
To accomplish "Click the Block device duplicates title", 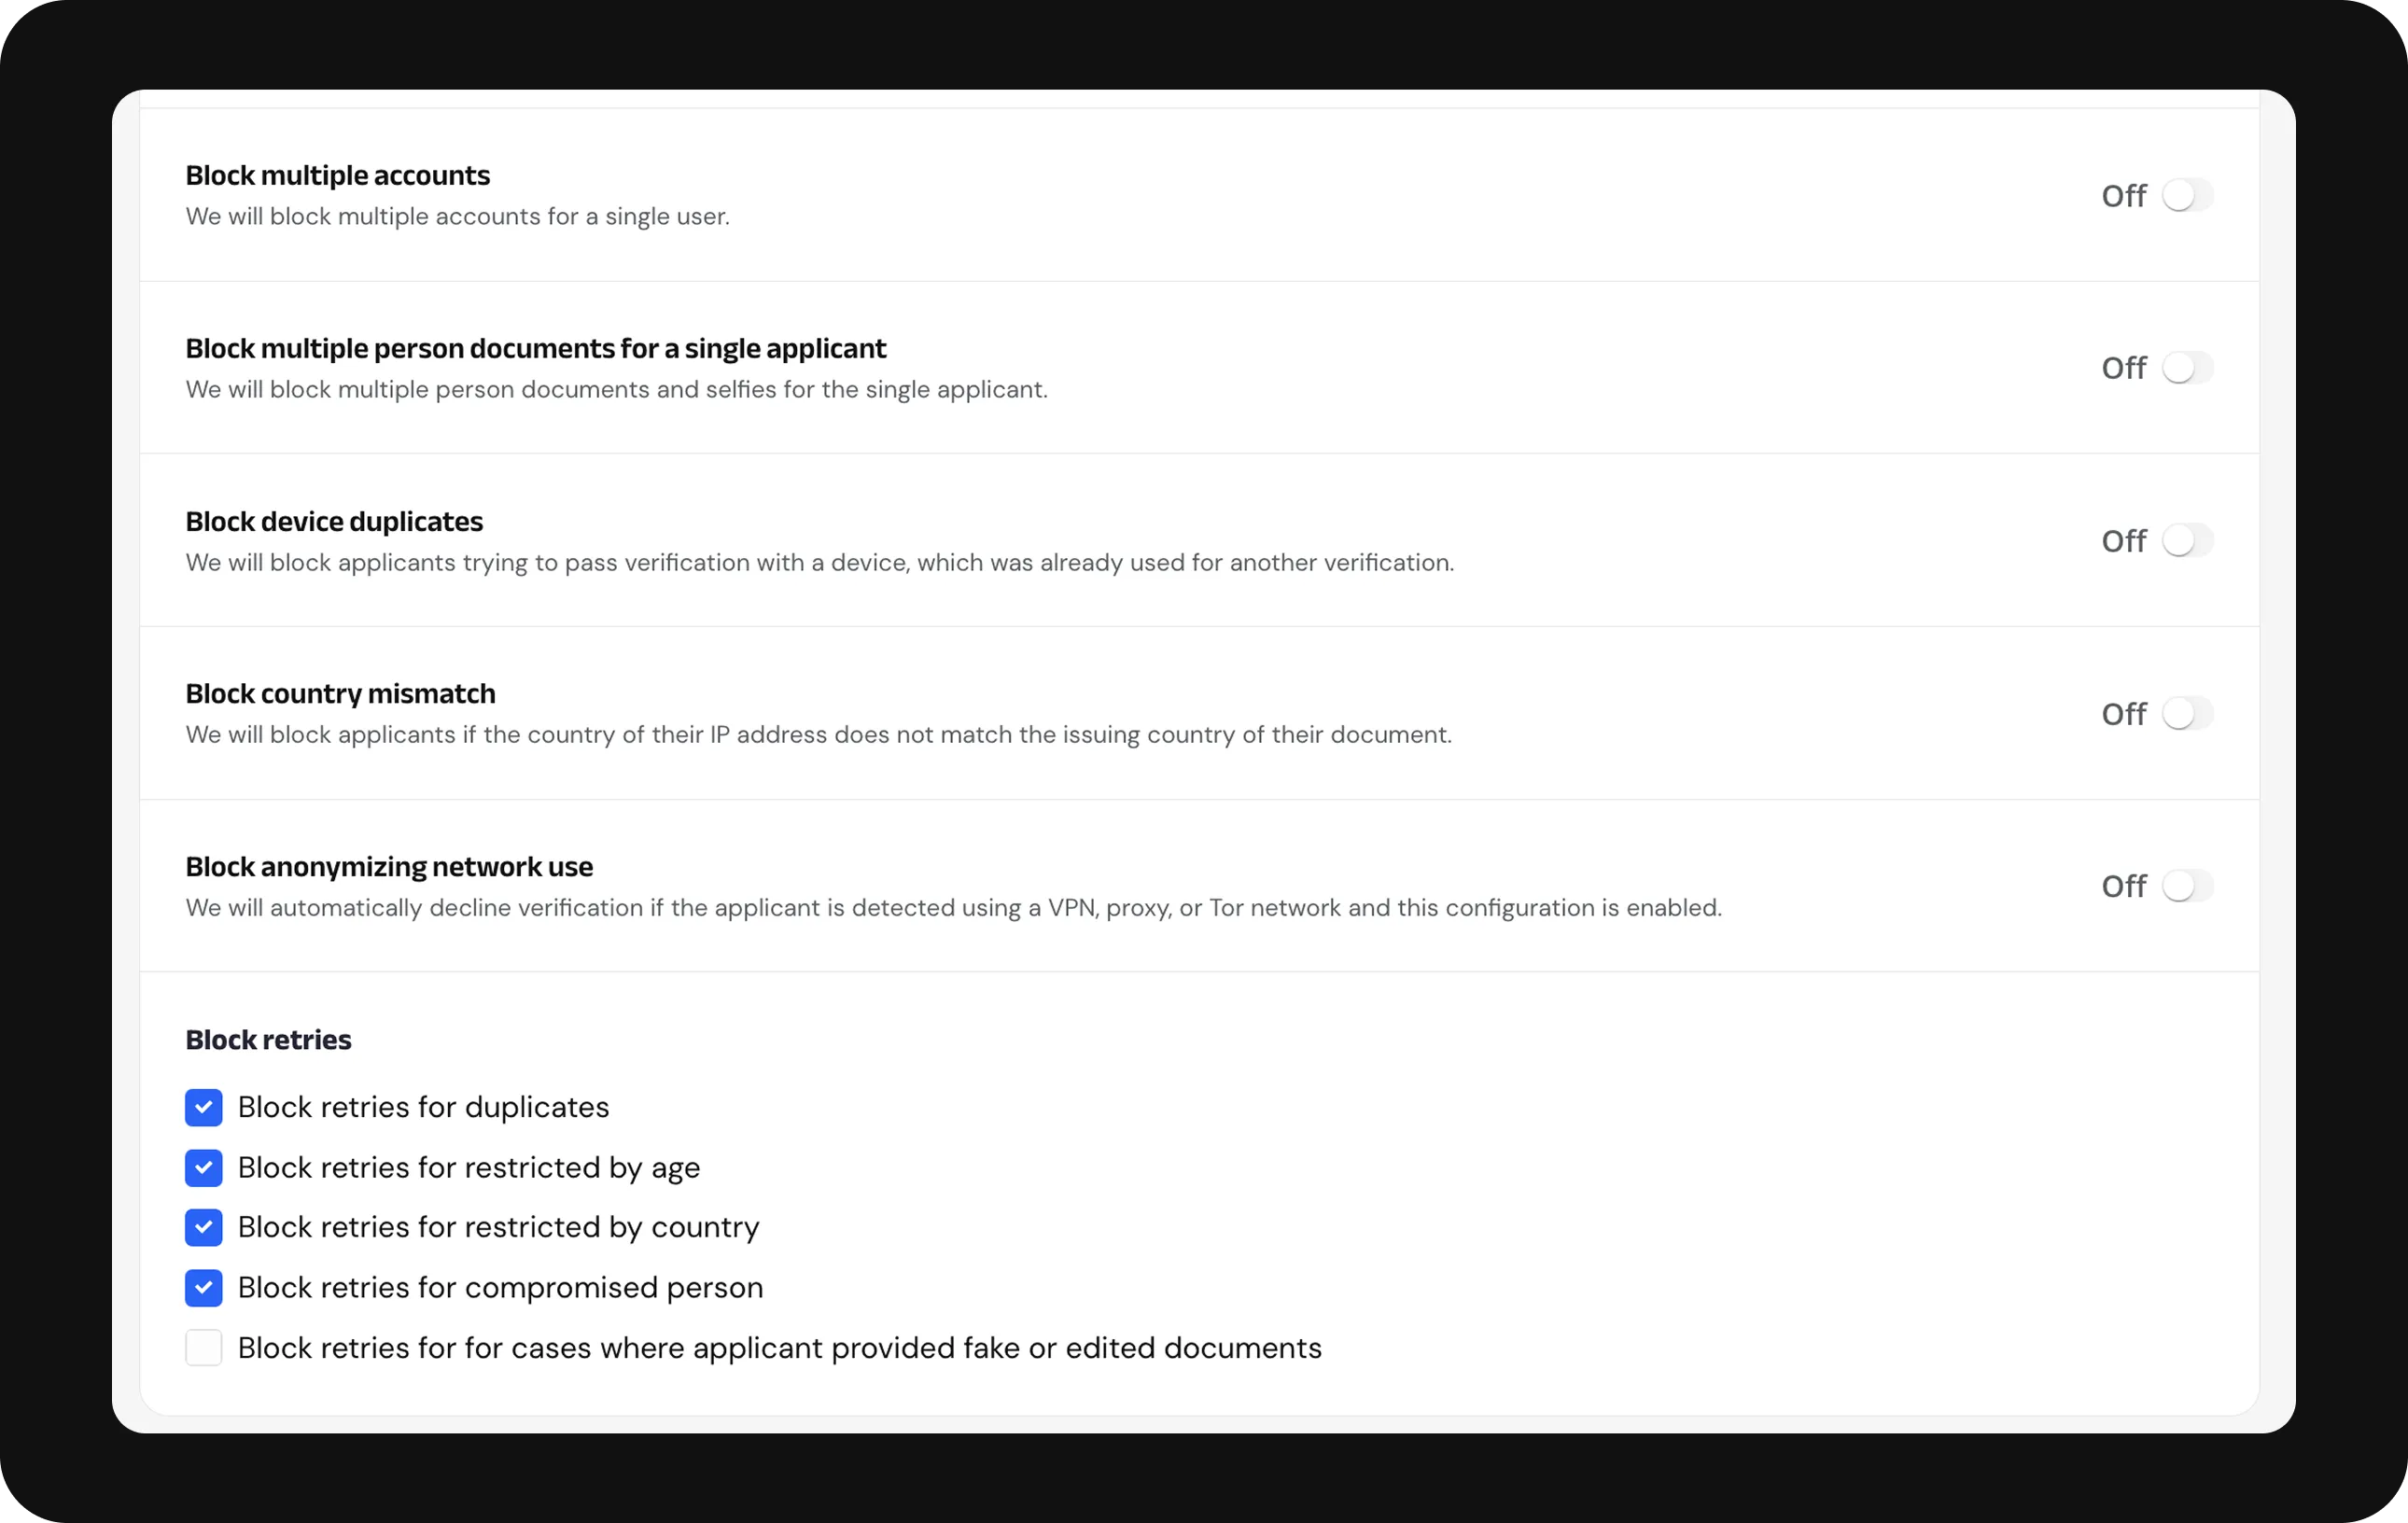I will 334,521.
